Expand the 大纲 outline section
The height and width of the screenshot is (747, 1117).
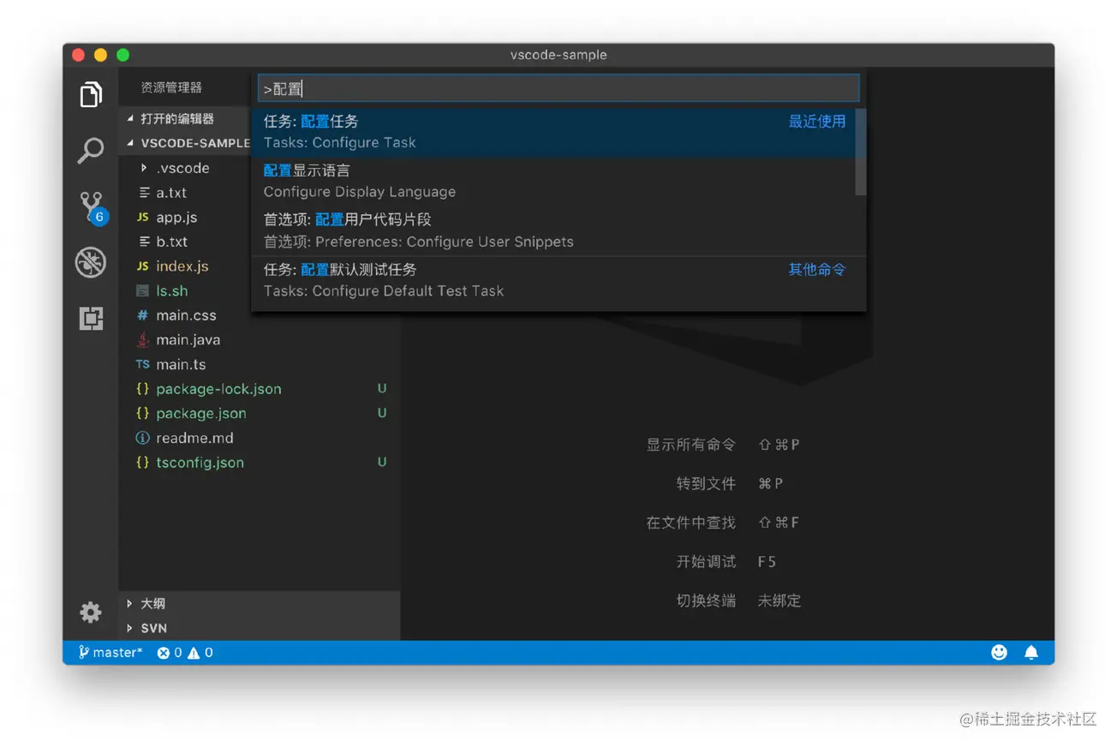tap(152, 604)
